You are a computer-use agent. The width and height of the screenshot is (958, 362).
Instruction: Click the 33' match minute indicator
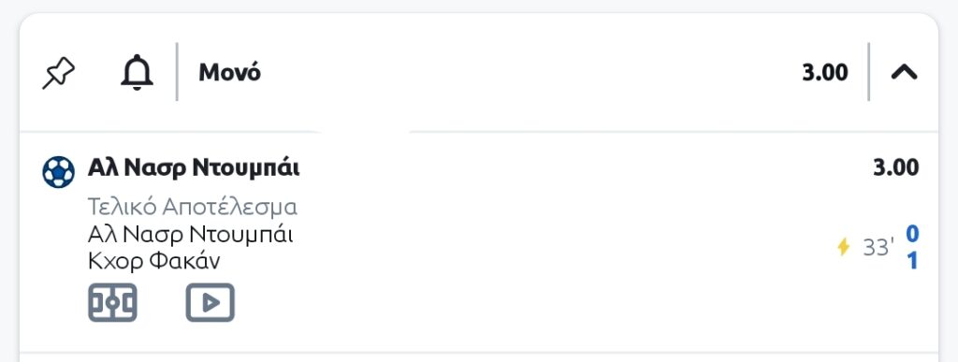[878, 247]
